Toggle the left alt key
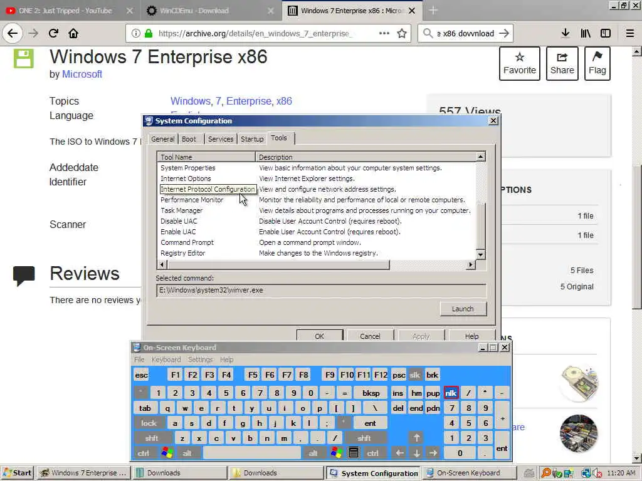 [x=187, y=453]
